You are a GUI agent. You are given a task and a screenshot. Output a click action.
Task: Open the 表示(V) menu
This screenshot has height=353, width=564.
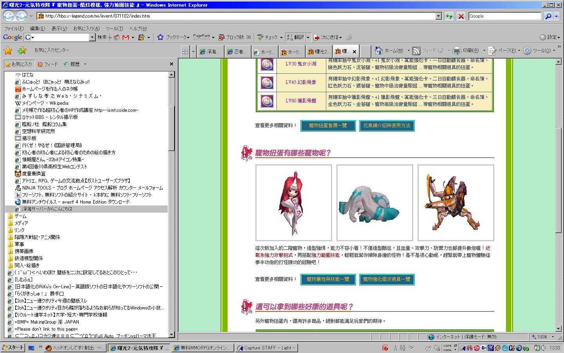tap(59, 29)
